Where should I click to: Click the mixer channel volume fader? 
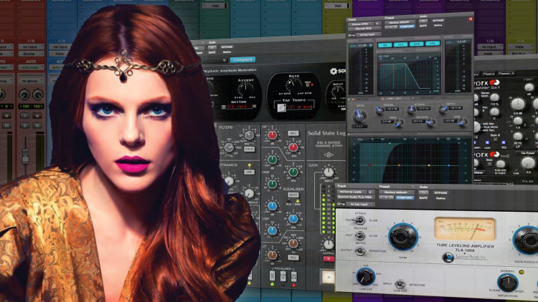click(x=25, y=156)
